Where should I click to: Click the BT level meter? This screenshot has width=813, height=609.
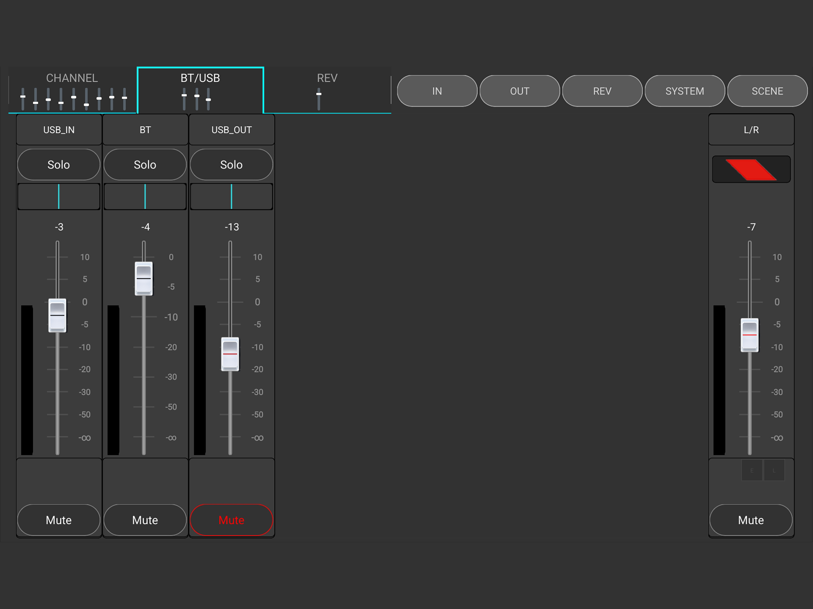(113, 380)
